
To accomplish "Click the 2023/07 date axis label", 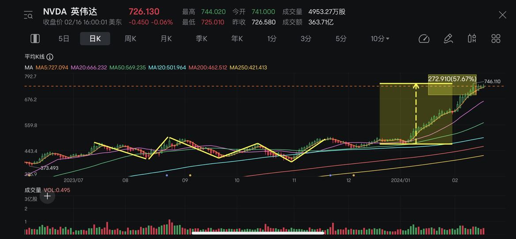I will point(74,180).
